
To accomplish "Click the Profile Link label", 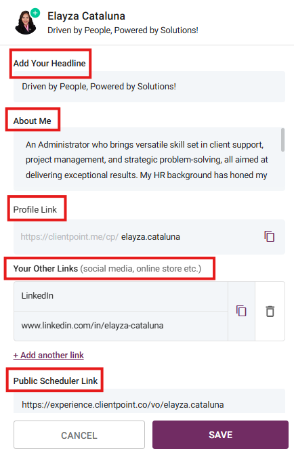I will pyautogui.click(x=35, y=209).
